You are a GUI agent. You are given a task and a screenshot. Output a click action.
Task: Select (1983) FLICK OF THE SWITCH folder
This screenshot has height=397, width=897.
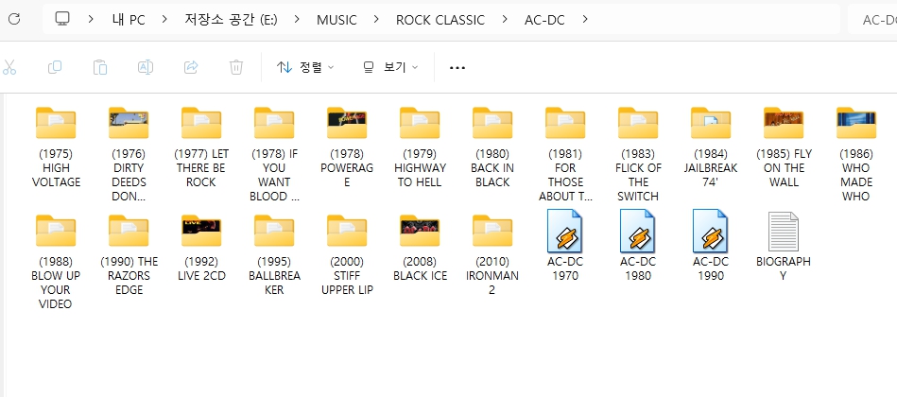[x=638, y=123]
